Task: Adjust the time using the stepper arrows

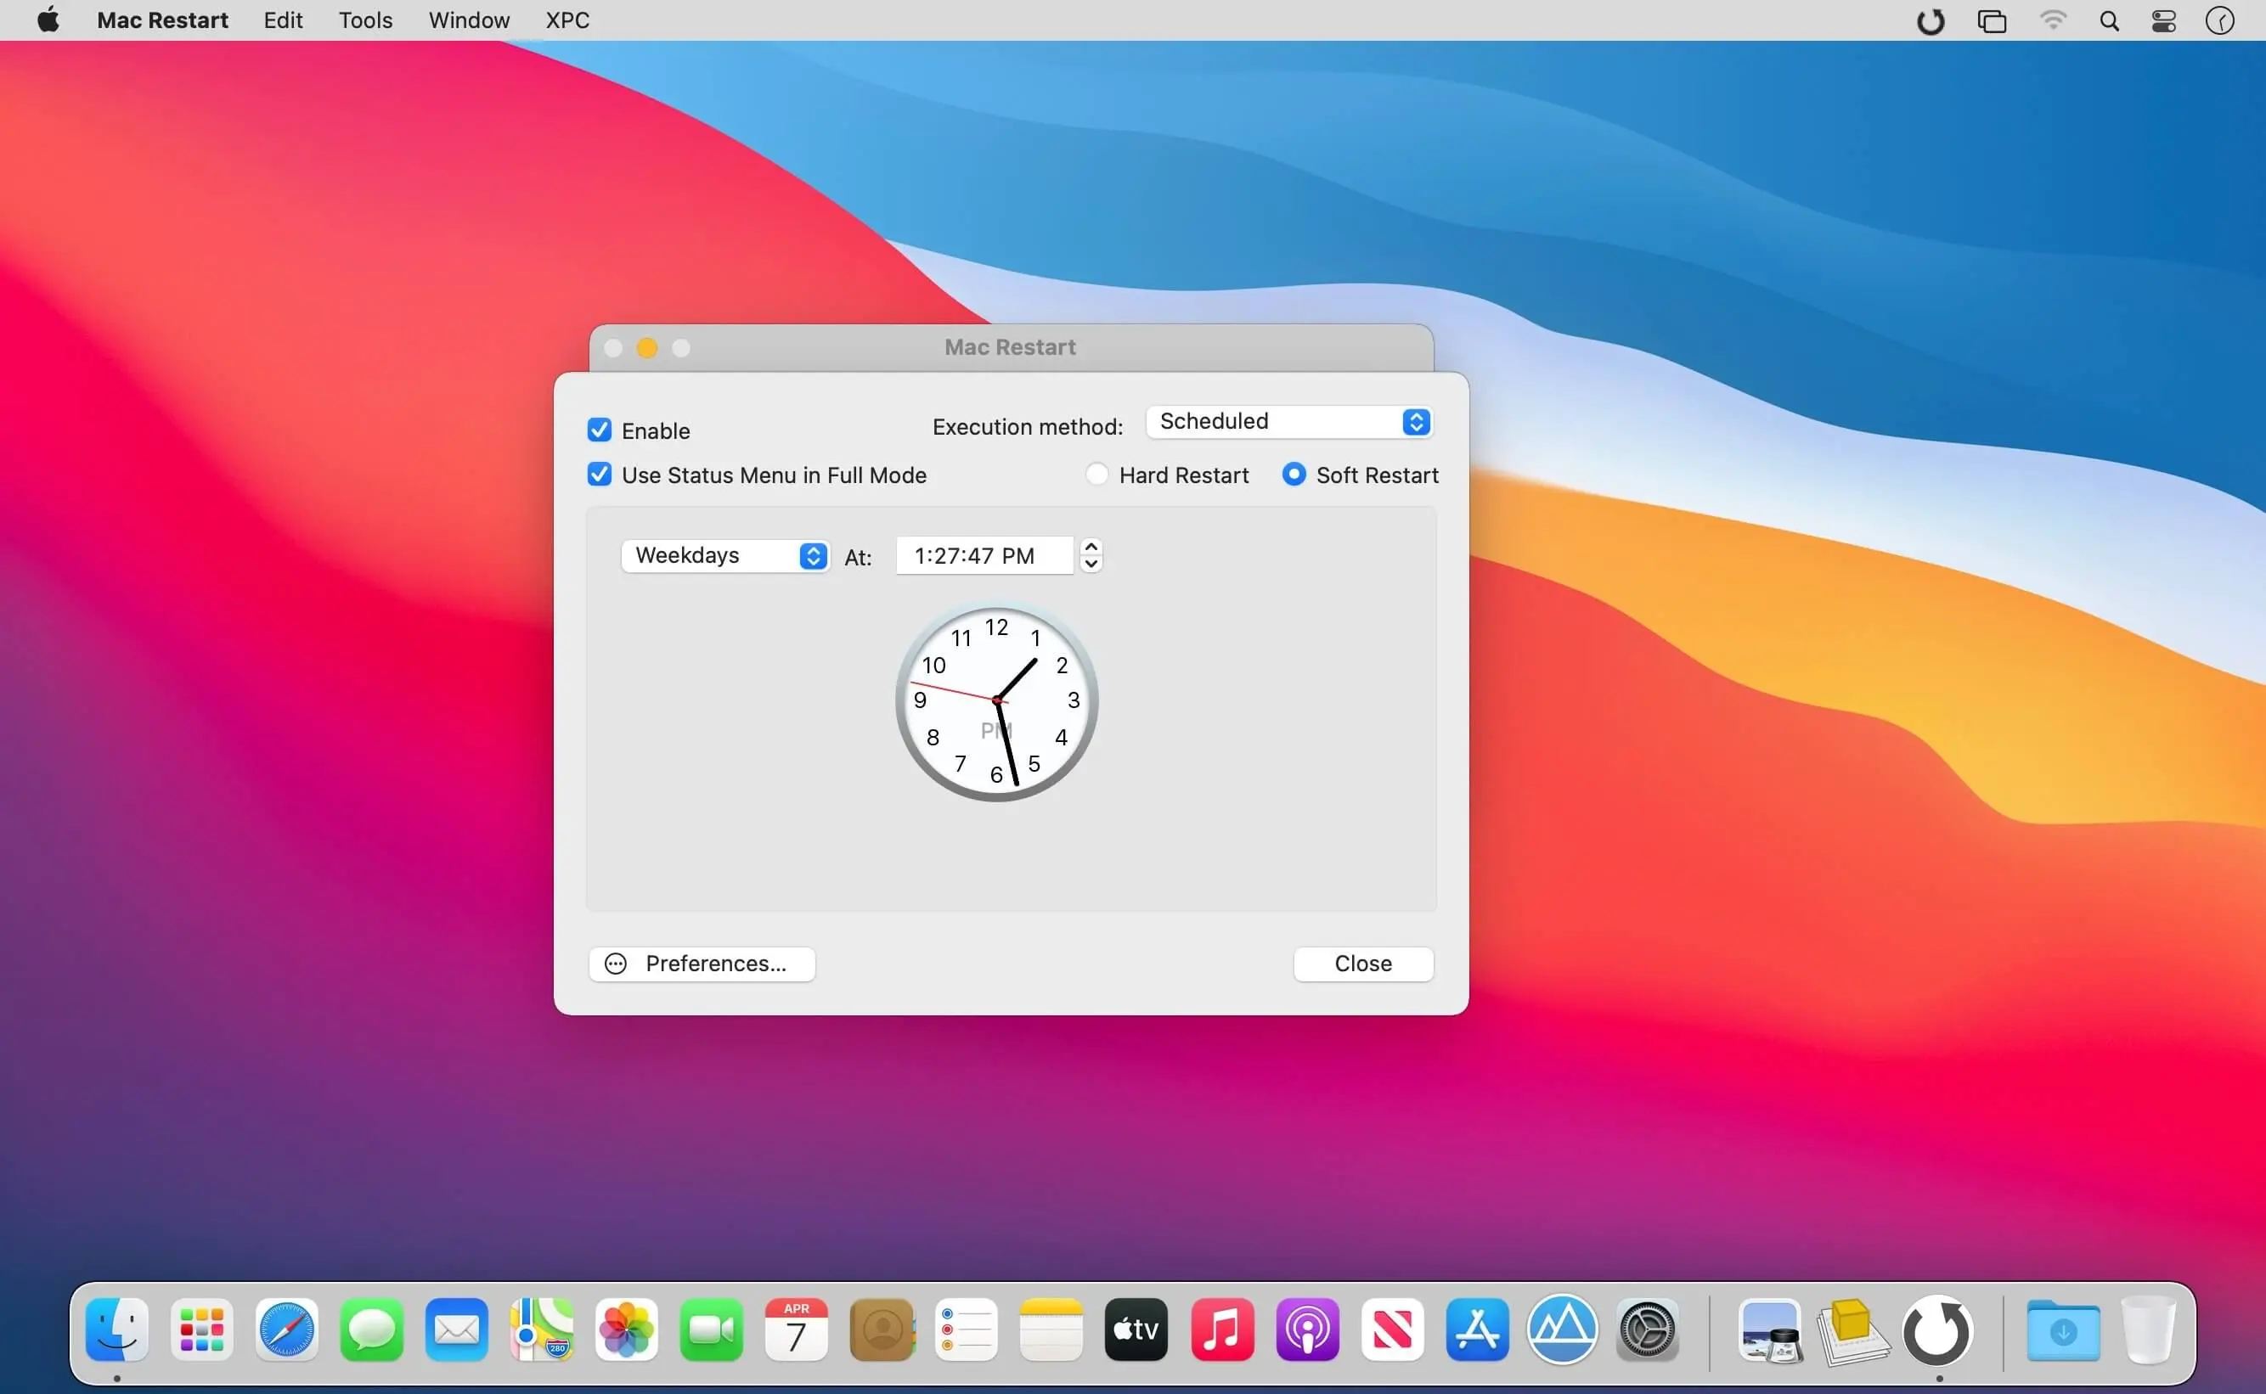Action: 1094,554
